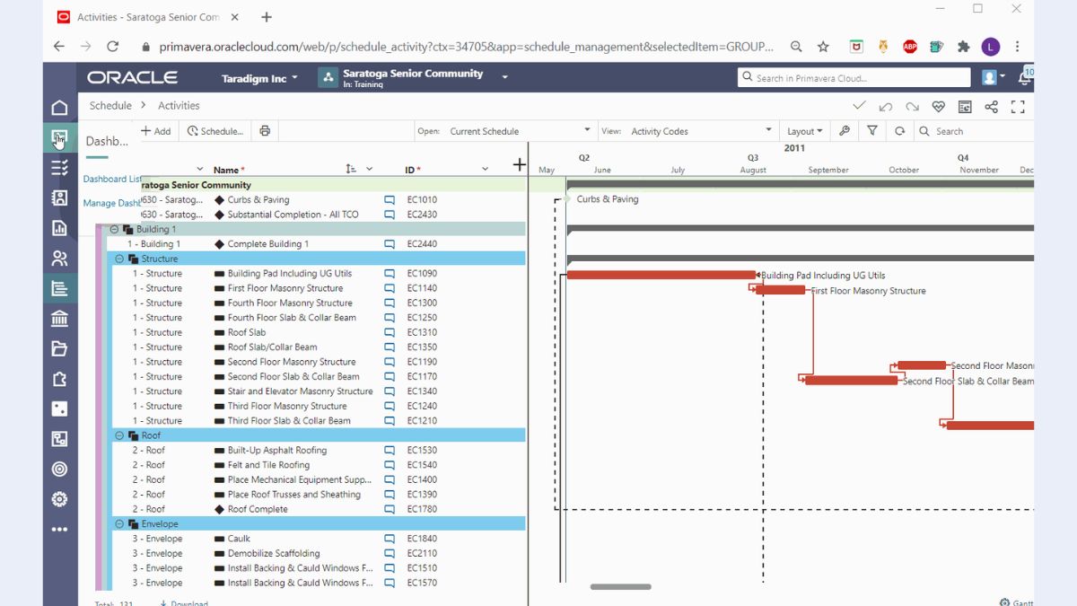Click the filter funnel icon

click(x=871, y=131)
